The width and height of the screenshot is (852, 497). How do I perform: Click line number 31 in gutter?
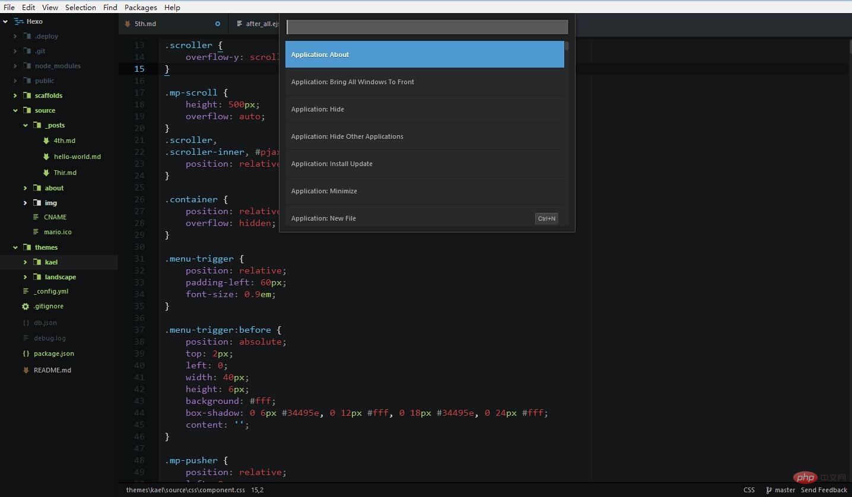[139, 259]
